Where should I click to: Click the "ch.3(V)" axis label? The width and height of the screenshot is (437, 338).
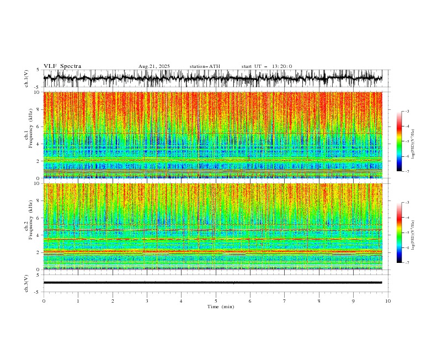tap(26, 283)
